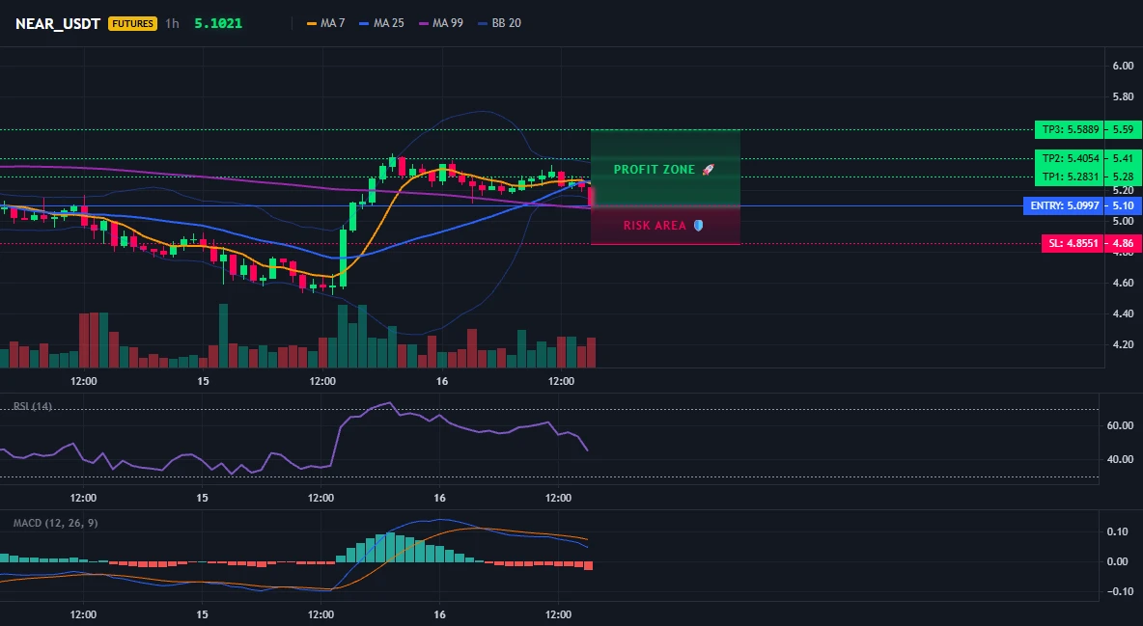The image size is (1143, 626).
Task: Click the rocket icon beside PROFIT ZONE
Action: pos(708,170)
